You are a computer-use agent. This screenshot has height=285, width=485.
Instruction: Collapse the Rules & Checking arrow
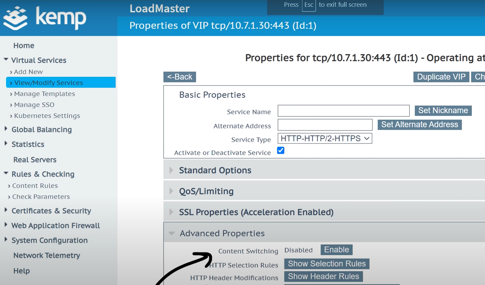point(6,174)
